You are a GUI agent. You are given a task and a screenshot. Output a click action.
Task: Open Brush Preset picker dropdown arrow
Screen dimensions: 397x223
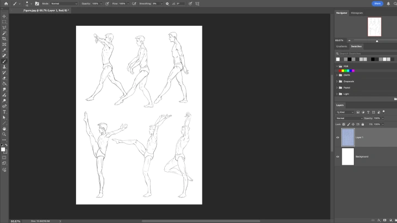click(31, 3)
